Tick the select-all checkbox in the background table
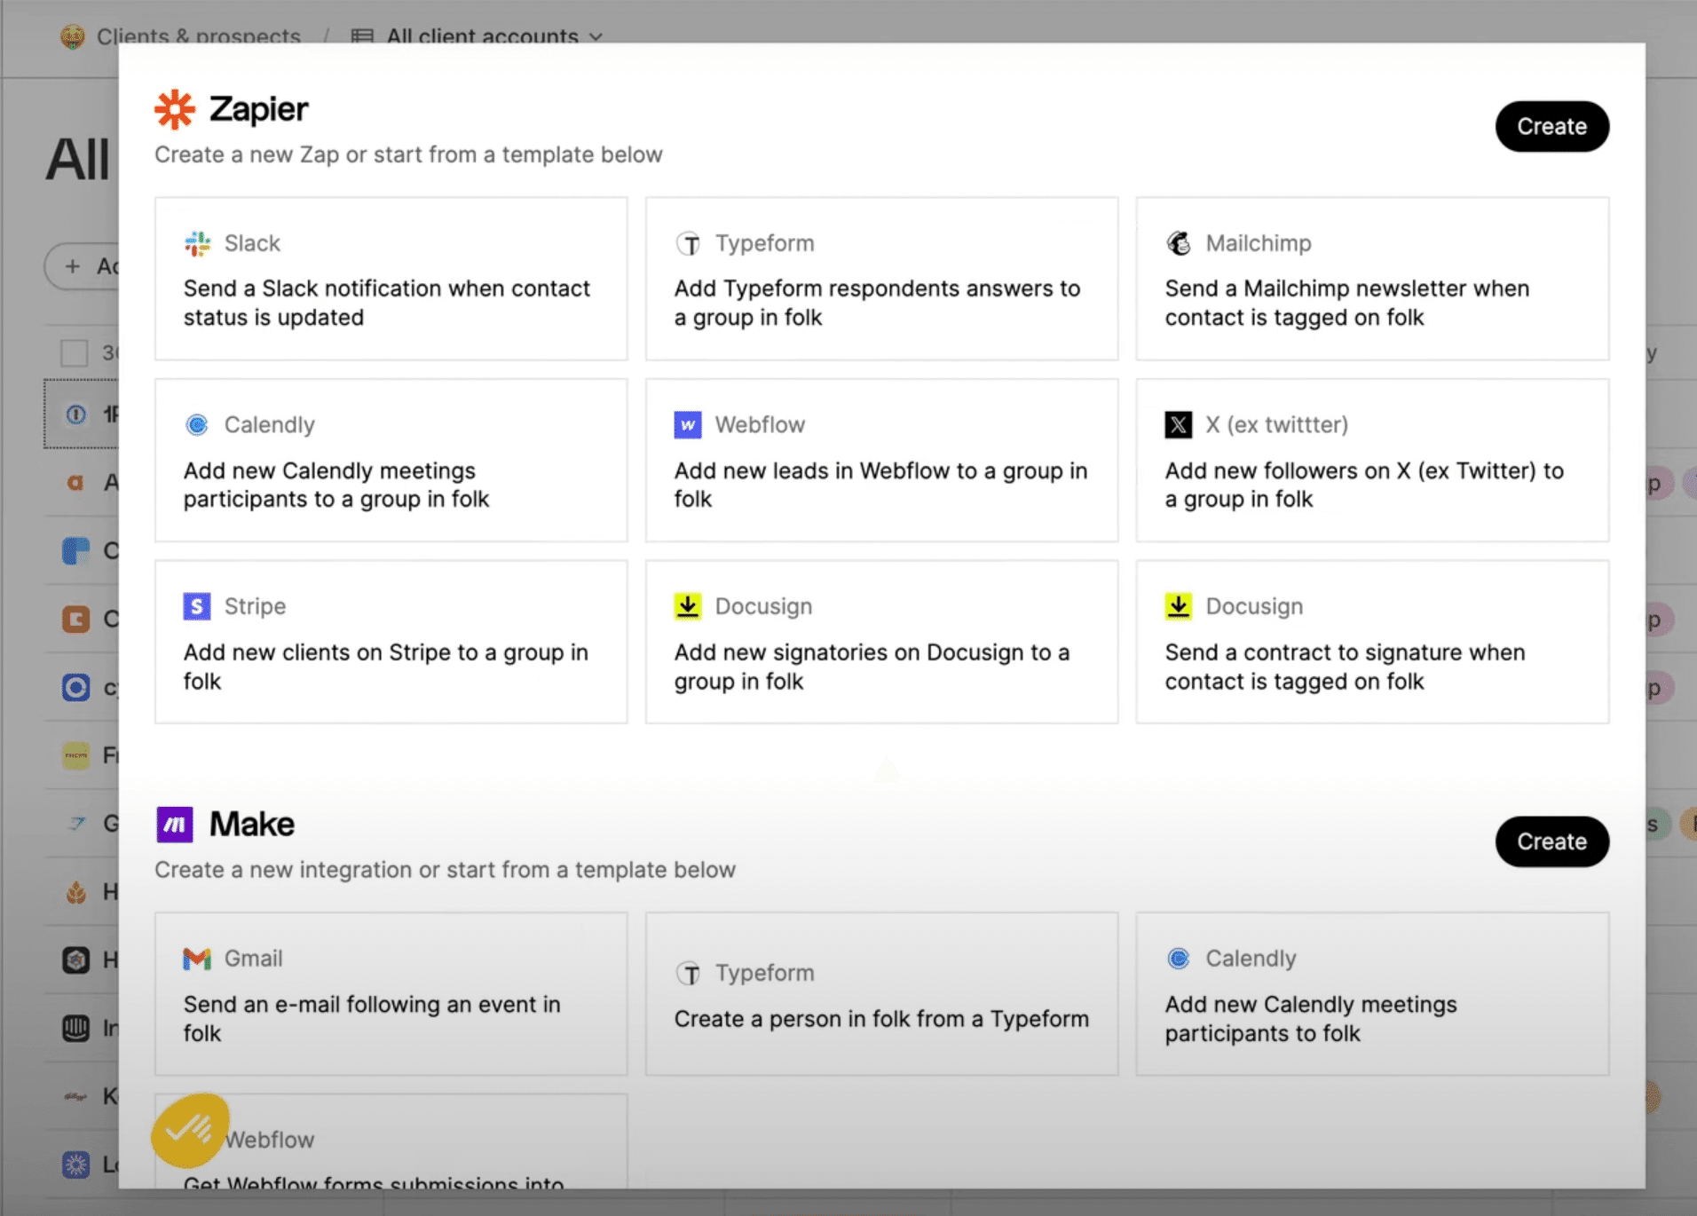Image resolution: width=1697 pixels, height=1216 pixels. point(75,352)
